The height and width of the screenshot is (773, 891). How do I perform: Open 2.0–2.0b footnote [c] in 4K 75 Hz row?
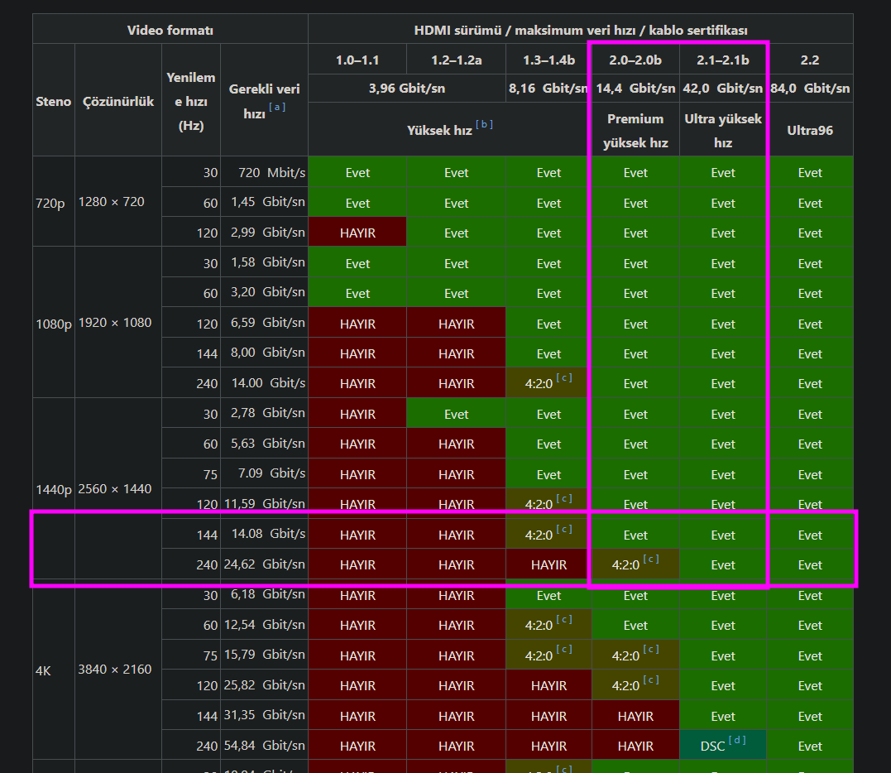[651, 650]
